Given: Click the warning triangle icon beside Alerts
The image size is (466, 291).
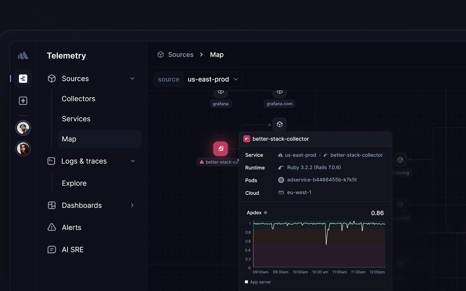Looking at the screenshot, I should [52, 227].
